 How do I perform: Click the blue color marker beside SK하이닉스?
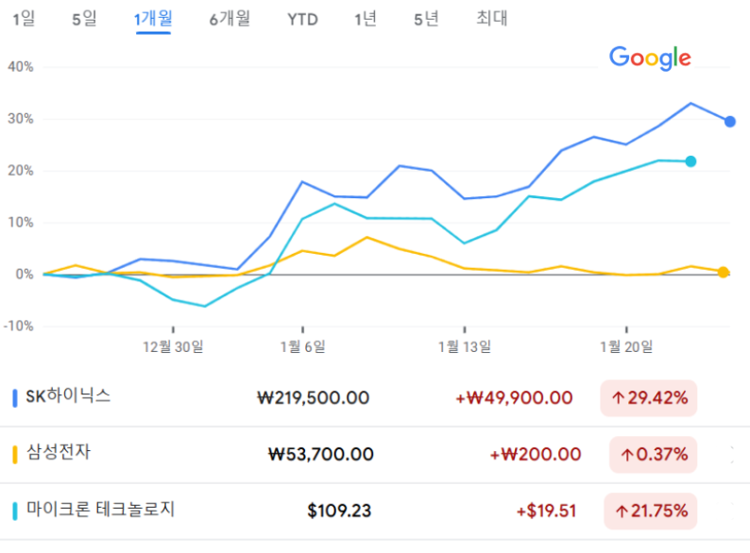(15, 398)
